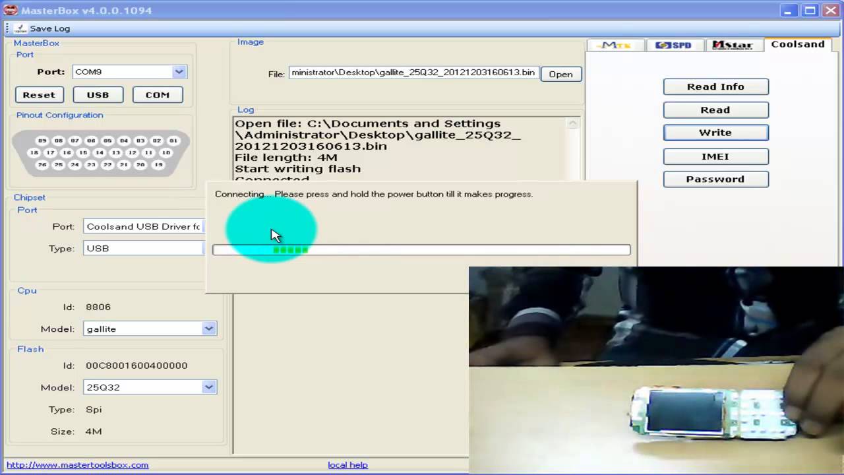The width and height of the screenshot is (844, 475).
Task: Select pin 08 in Pinout Configuration
Action: point(59,141)
